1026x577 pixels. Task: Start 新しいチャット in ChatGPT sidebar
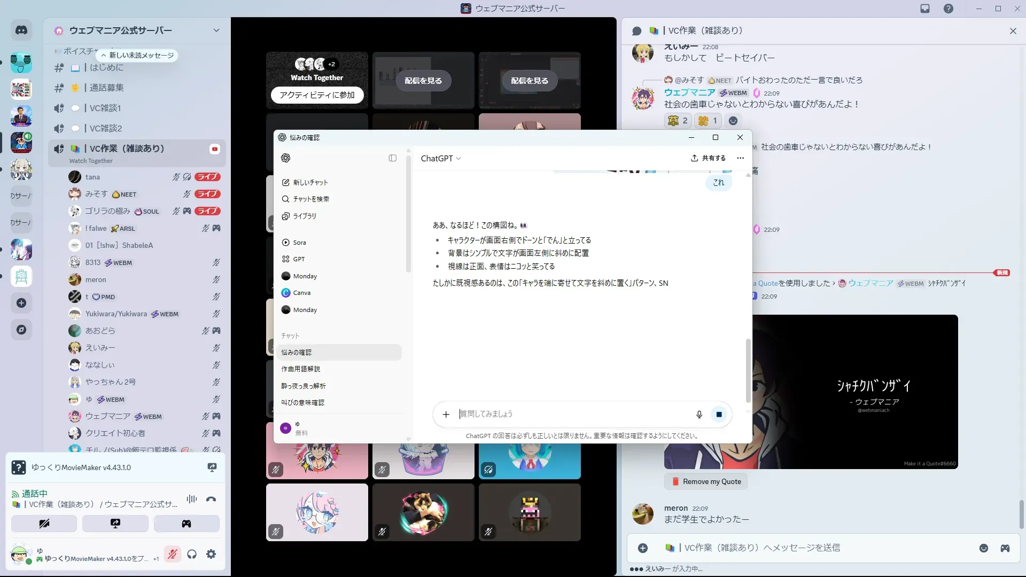tap(310, 183)
